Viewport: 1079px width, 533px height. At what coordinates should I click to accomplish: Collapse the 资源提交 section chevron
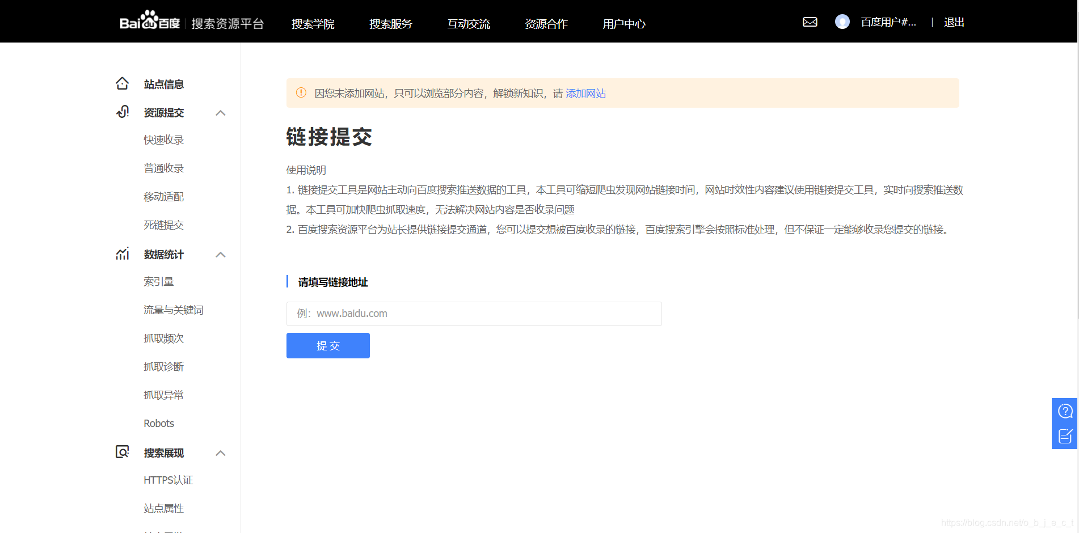click(x=221, y=113)
